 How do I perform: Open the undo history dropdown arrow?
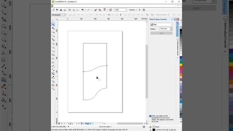pos(85,10)
